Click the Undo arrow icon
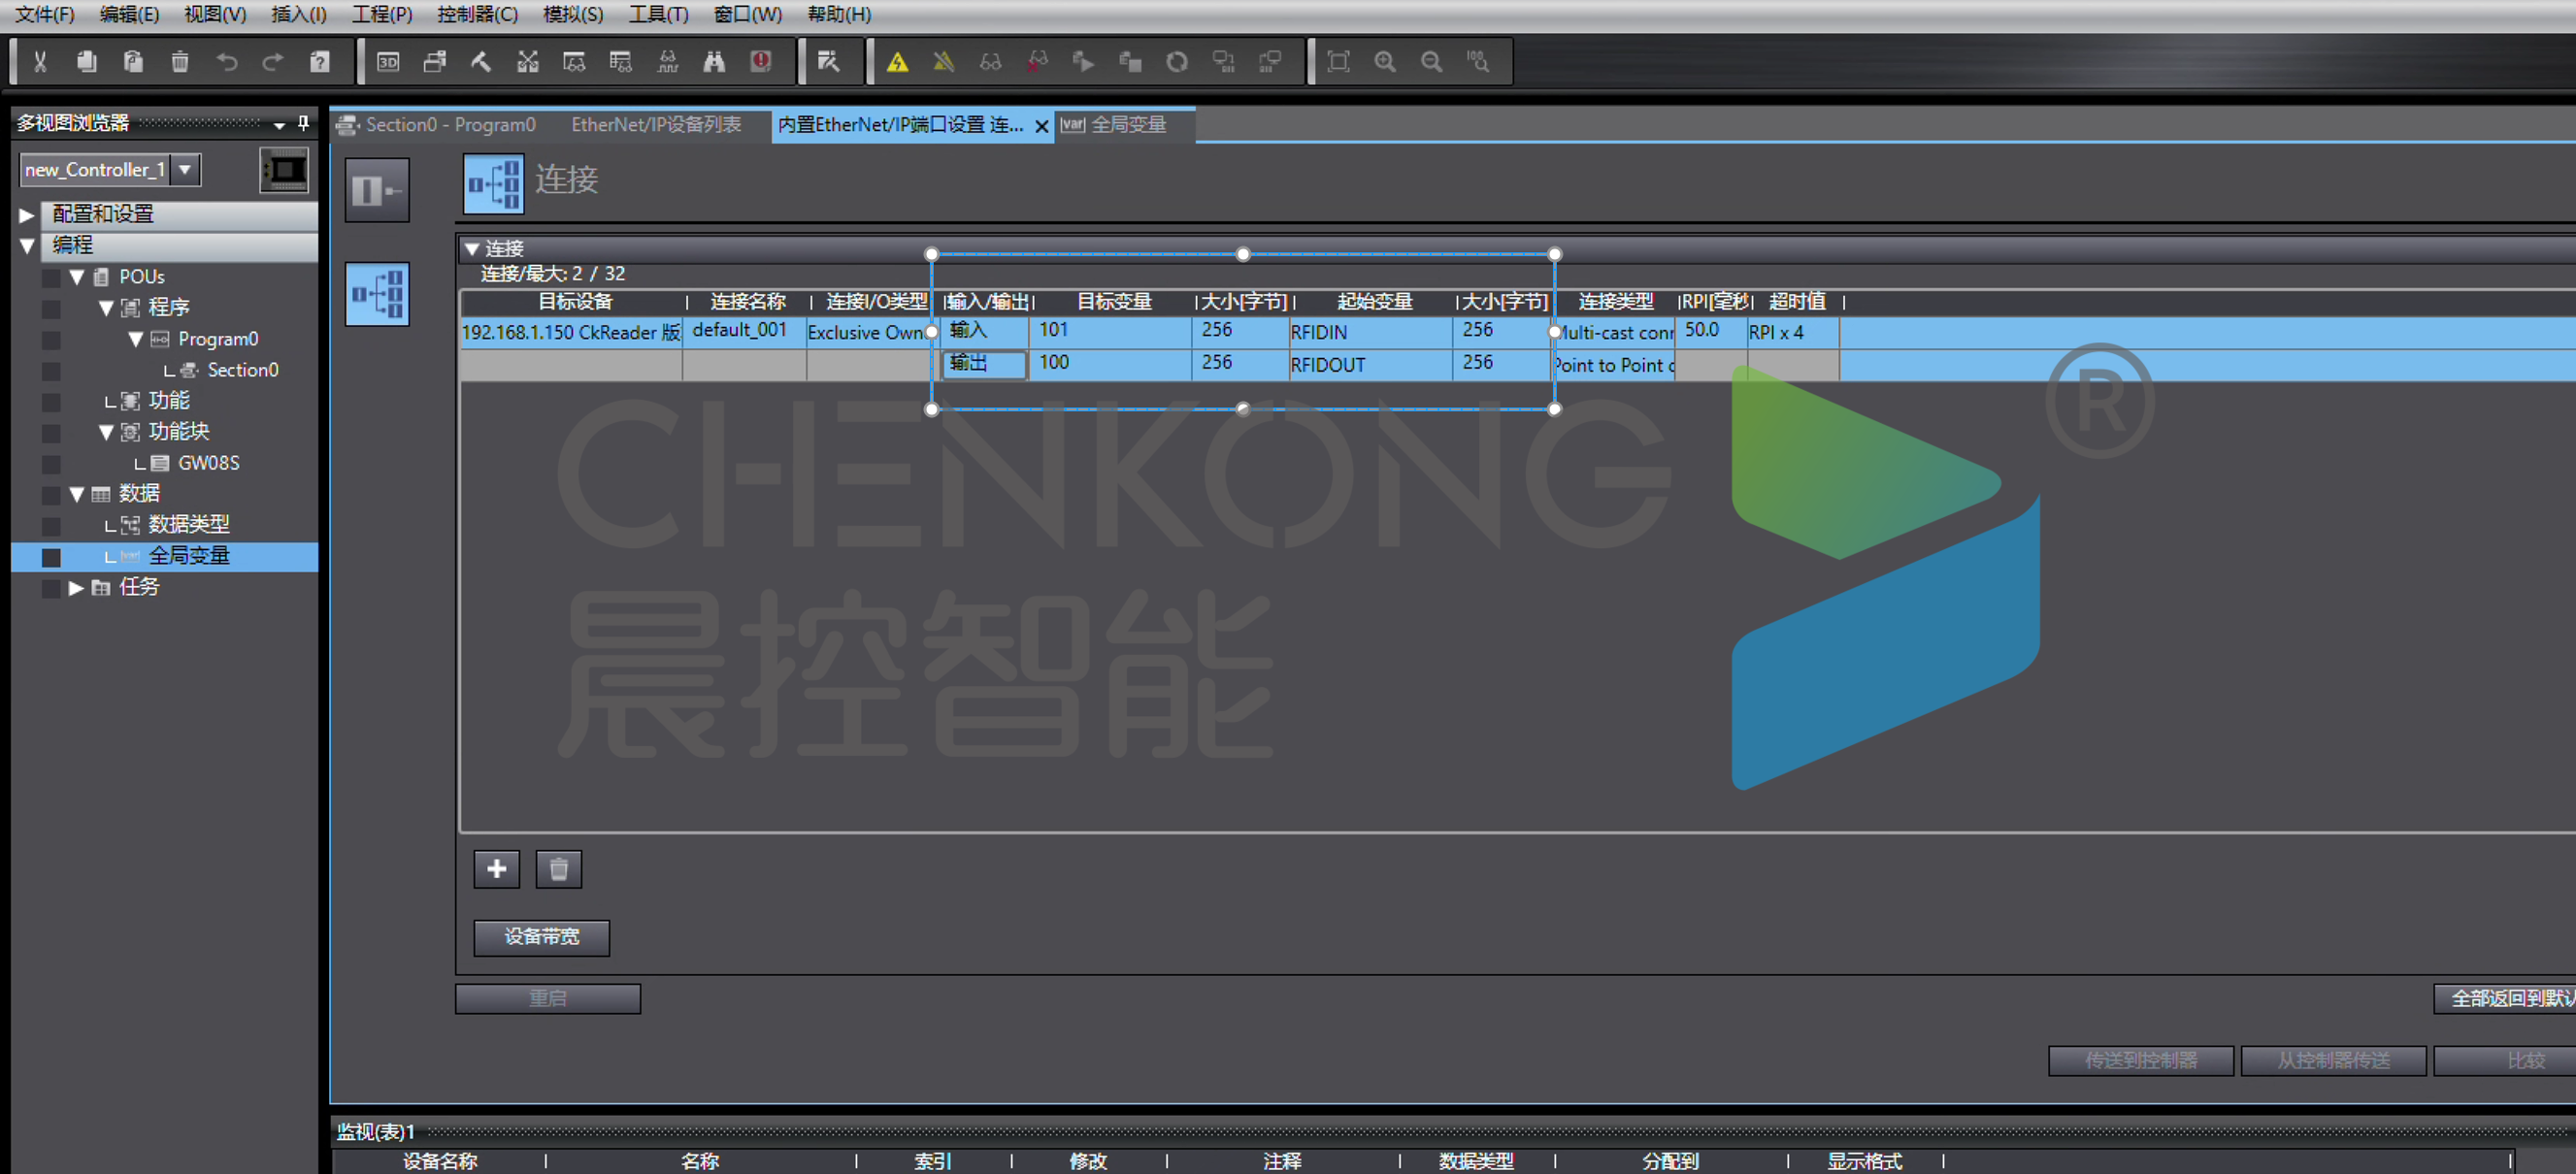The image size is (2576, 1174). (x=227, y=62)
